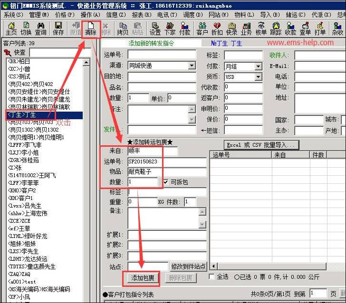Click the 付款 payment toolbar icon
Screen dimensions: 346x303
(185, 29)
